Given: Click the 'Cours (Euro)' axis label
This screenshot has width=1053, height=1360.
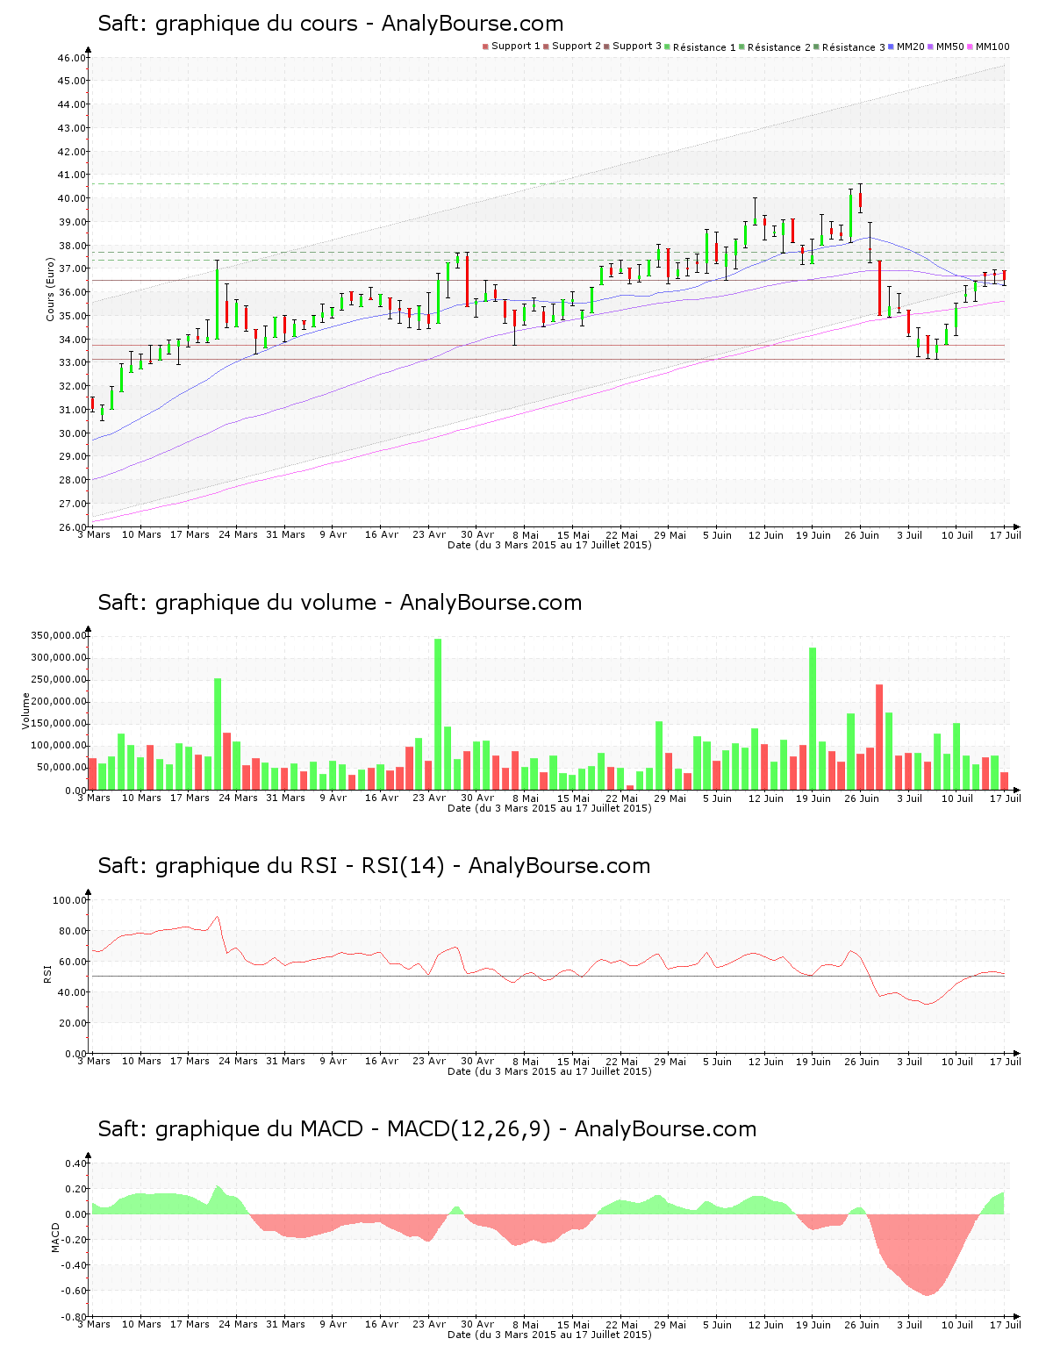Looking at the screenshot, I should point(50,290).
